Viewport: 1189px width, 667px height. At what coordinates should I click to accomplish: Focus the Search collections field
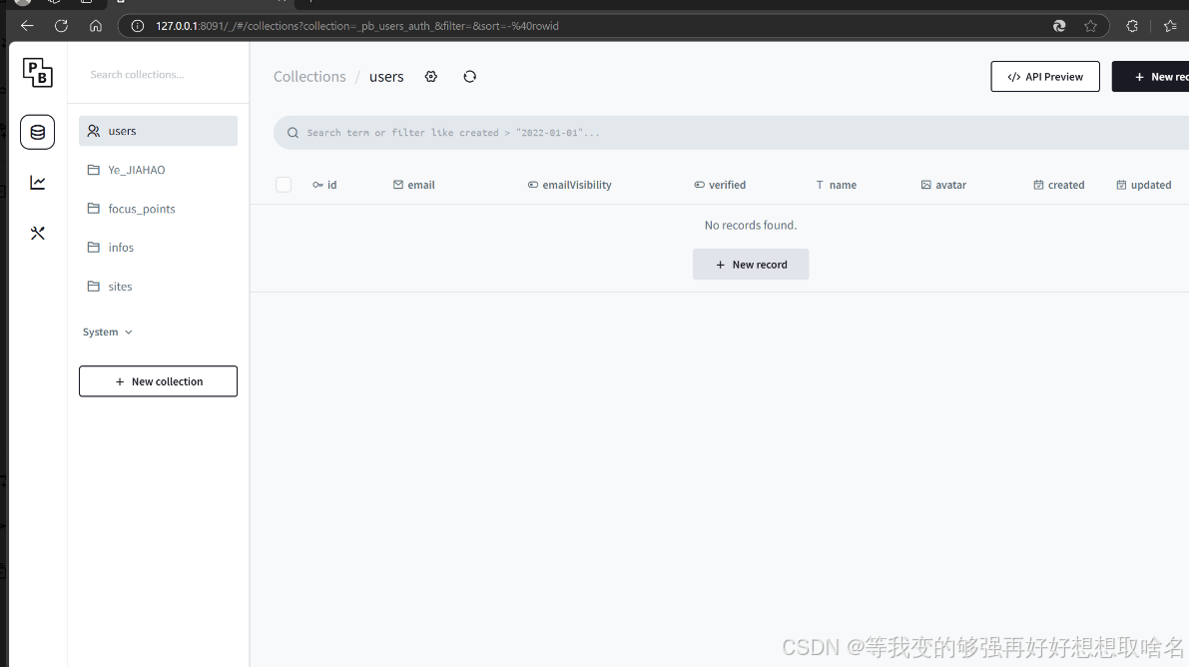[158, 74]
